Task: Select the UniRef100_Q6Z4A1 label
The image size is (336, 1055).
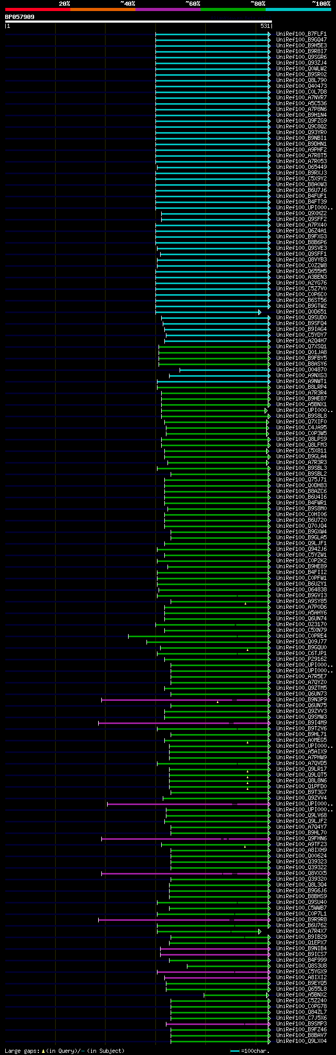Action: [x=301, y=230]
